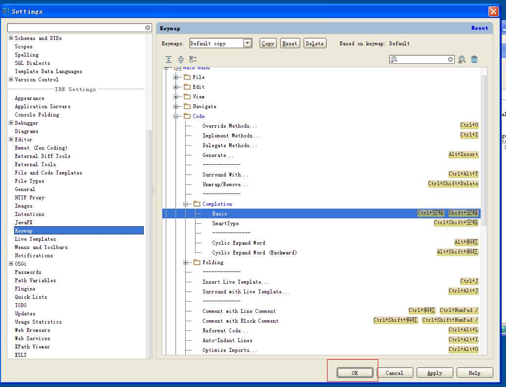Select Override Methods... action
Viewport: 506px width, 387px height.
pyautogui.click(x=230, y=126)
